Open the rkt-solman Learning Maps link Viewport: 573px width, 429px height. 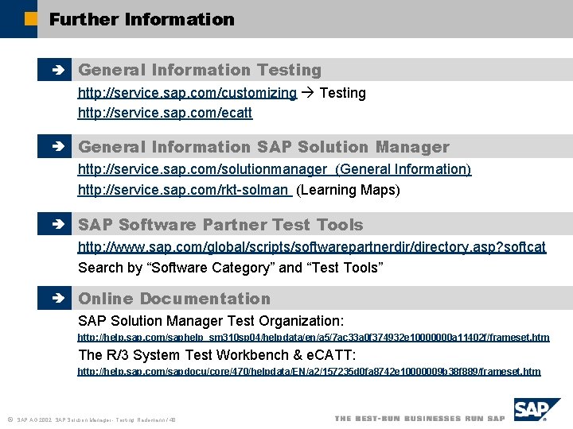184,190
